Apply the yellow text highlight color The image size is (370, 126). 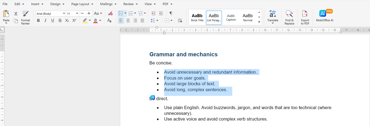(x=85, y=21)
